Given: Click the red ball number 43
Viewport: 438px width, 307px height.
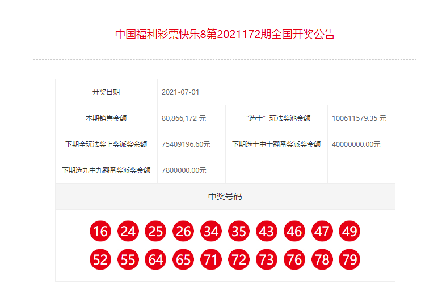Looking at the screenshot, I should (267, 231).
